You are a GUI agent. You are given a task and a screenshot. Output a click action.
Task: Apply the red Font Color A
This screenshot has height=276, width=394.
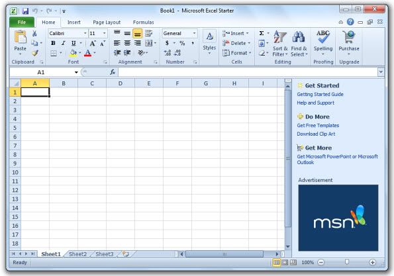coord(87,53)
